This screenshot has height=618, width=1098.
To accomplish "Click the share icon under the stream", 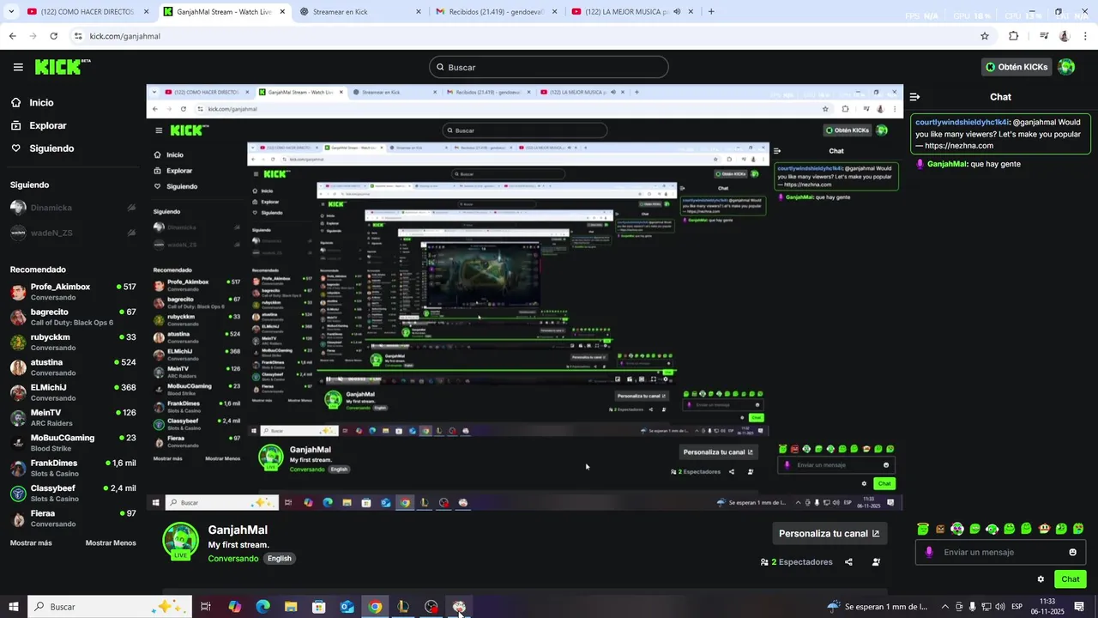I will tap(848, 562).
